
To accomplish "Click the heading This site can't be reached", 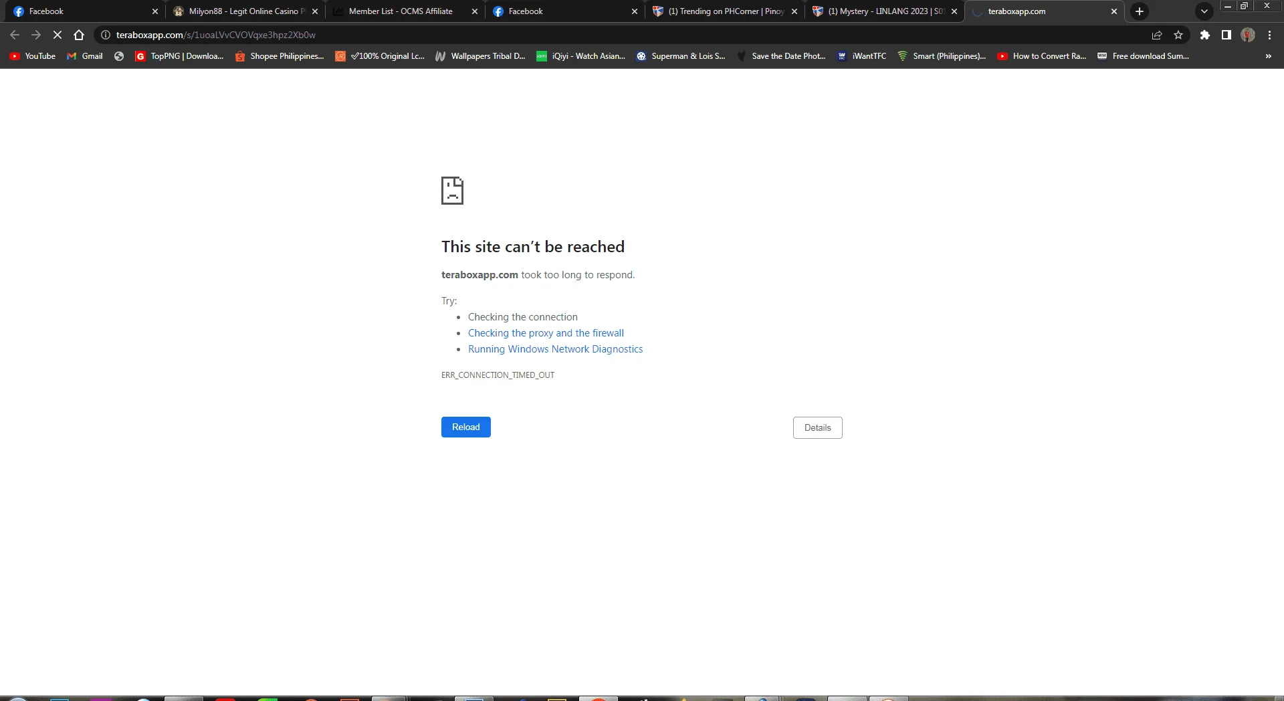I will pos(533,247).
